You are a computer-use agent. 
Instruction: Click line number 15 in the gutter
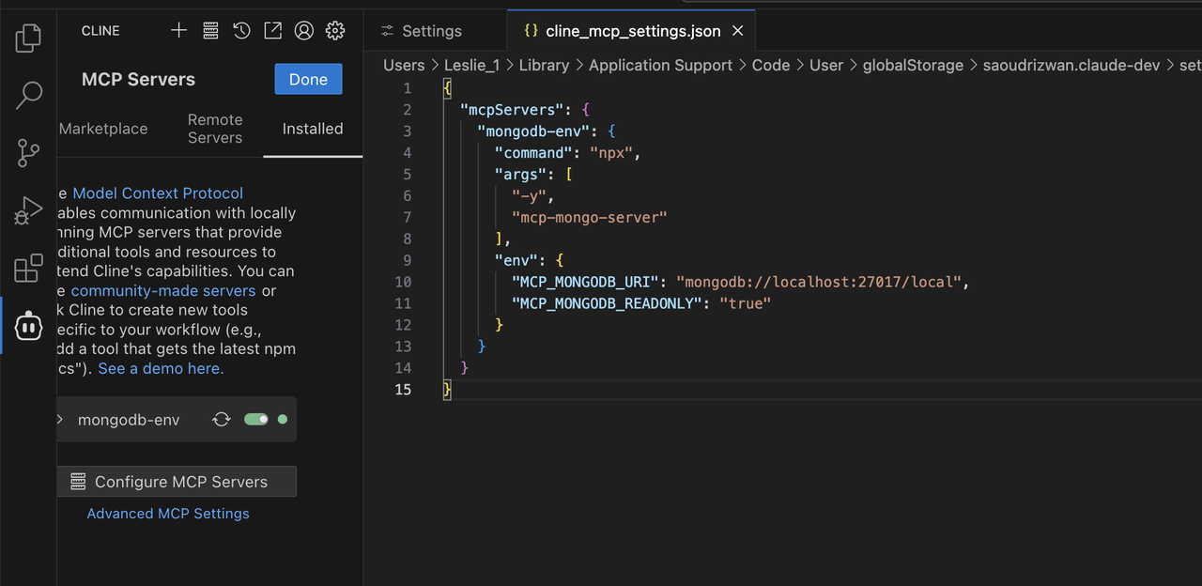pyautogui.click(x=403, y=390)
